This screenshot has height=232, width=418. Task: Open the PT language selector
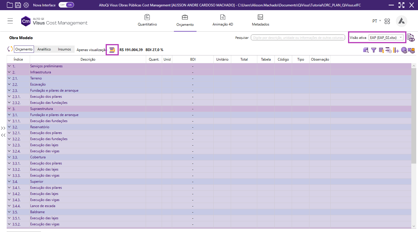[x=376, y=21]
